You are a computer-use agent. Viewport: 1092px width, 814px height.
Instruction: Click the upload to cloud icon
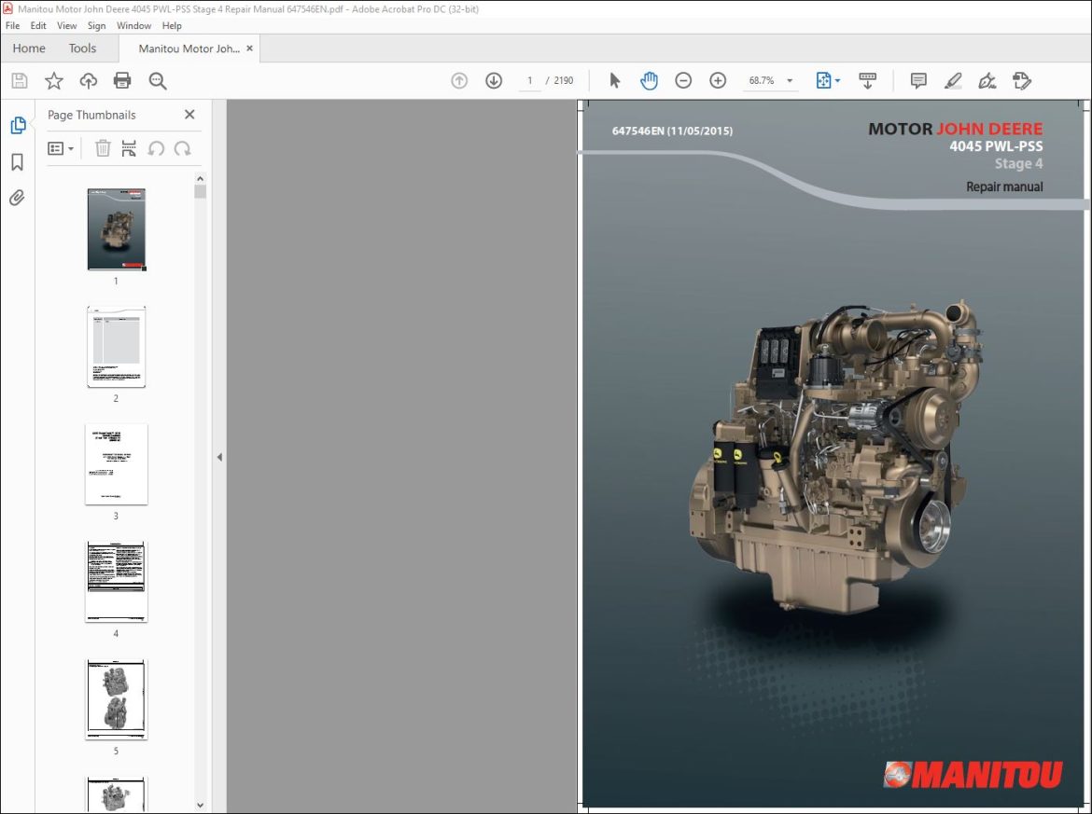89,81
